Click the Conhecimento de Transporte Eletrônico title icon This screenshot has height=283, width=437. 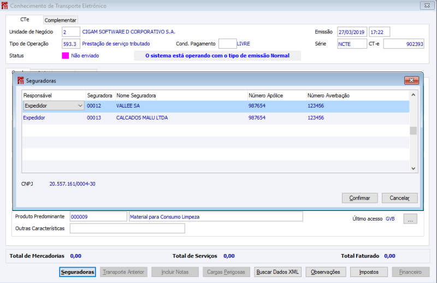coord(4,5)
